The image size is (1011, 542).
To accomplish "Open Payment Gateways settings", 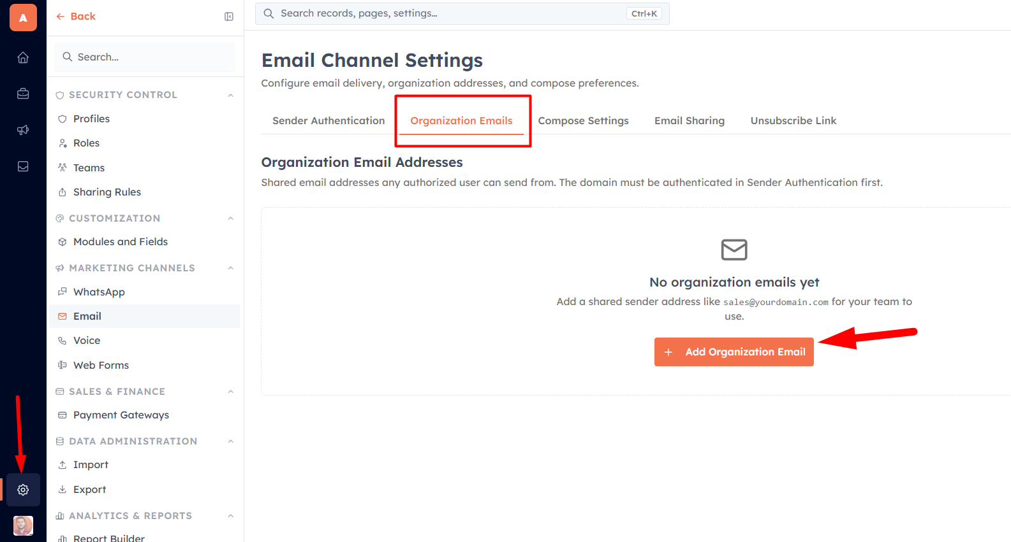I will point(145,415).
